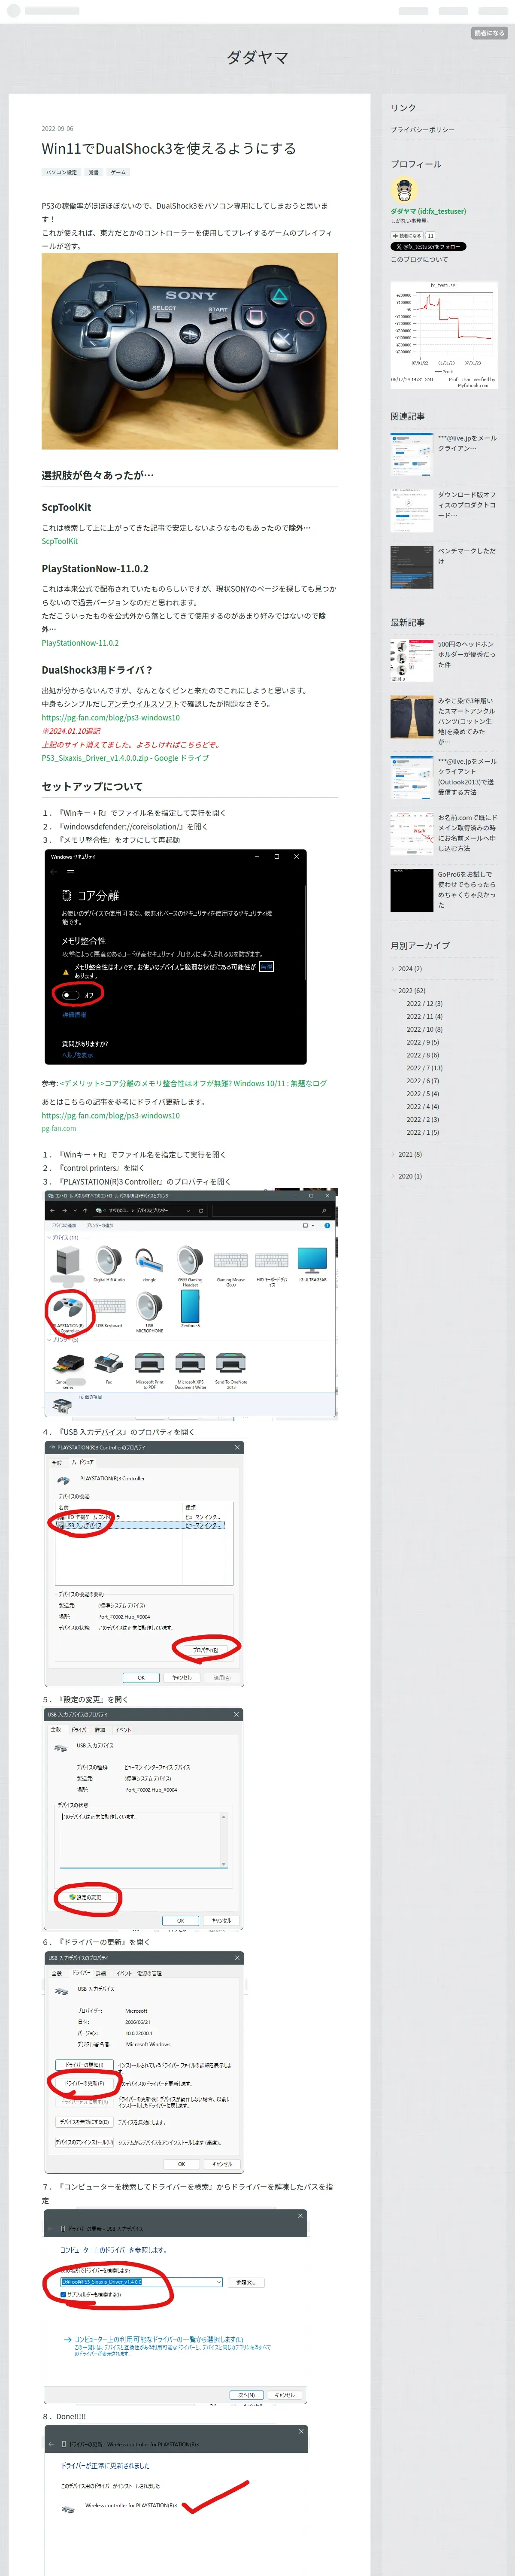The width and height of the screenshot is (515, 2576).
Task: Open the ベンチマークしただけ article thumbnail
Action: [x=411, y=567]
